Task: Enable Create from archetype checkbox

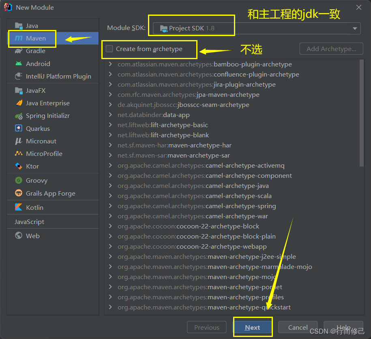Action: 109,49
